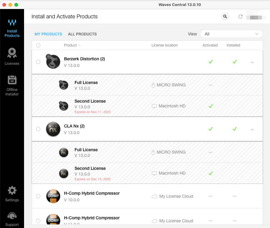Image resolution: width=270 pixels, height=228 pixels.
Task: Click CLA Nx Full License label
Action: click(x=86, y=150)
